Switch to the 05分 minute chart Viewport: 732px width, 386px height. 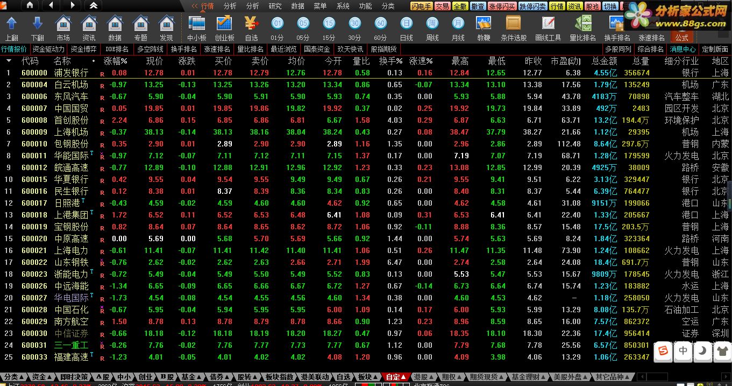pos(303,24)
